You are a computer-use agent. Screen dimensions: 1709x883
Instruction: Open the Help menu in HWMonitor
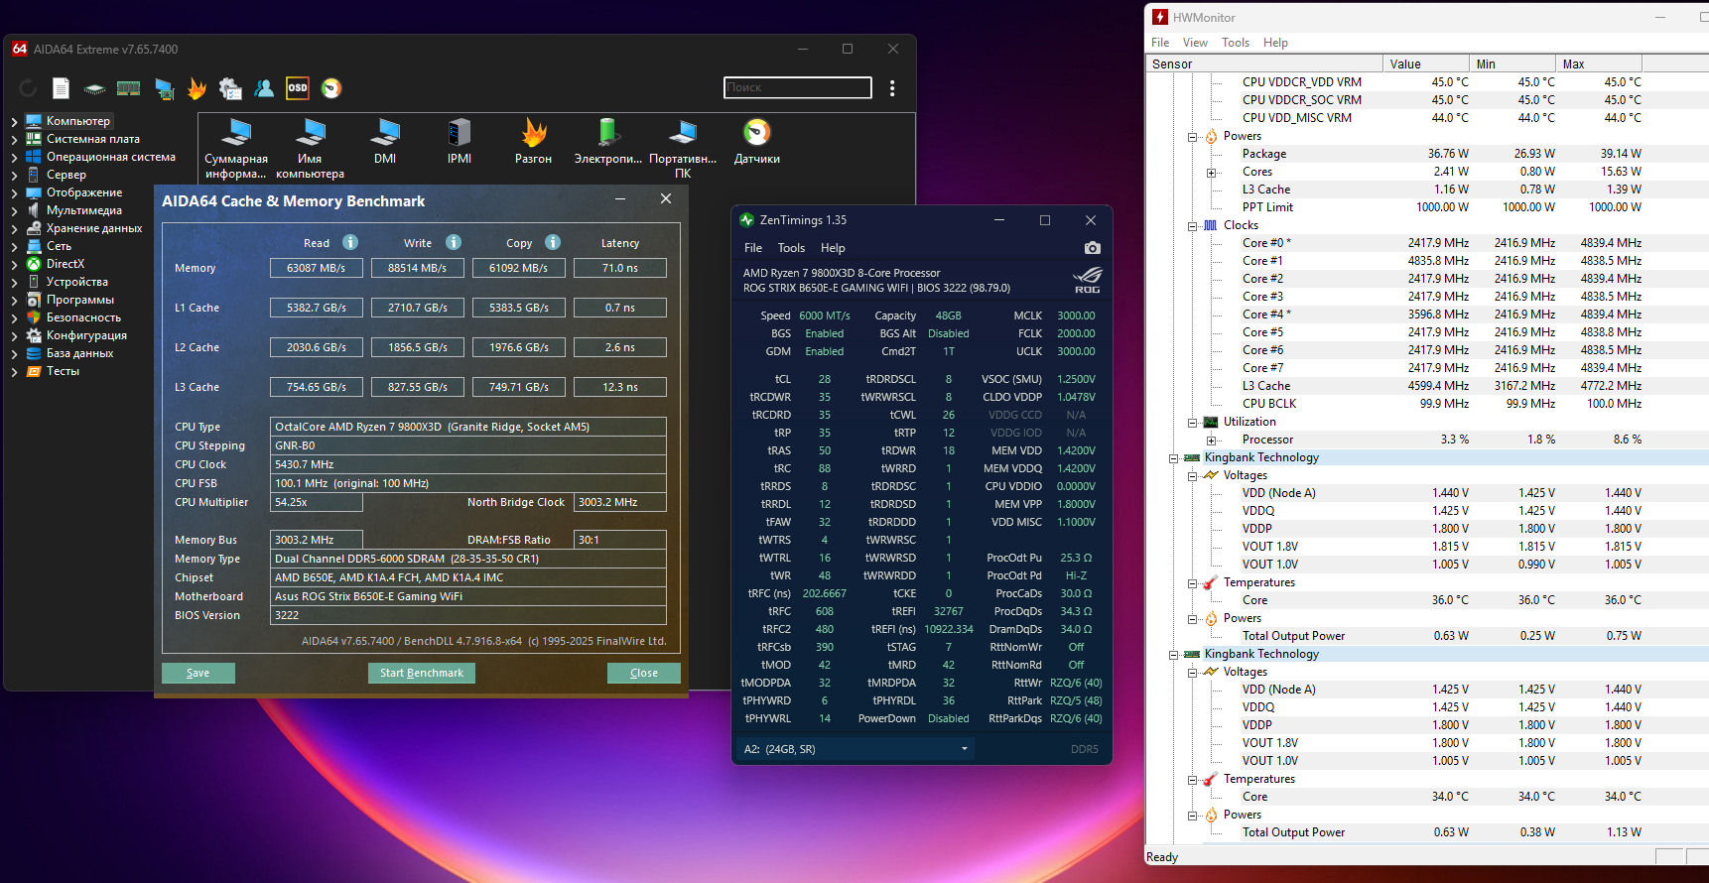[1275, 43]
